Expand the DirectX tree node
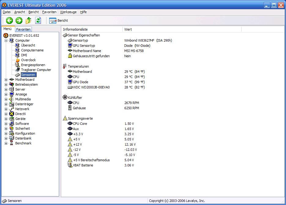The width and height of the screenshot is (286, 205). click(6, 114)
